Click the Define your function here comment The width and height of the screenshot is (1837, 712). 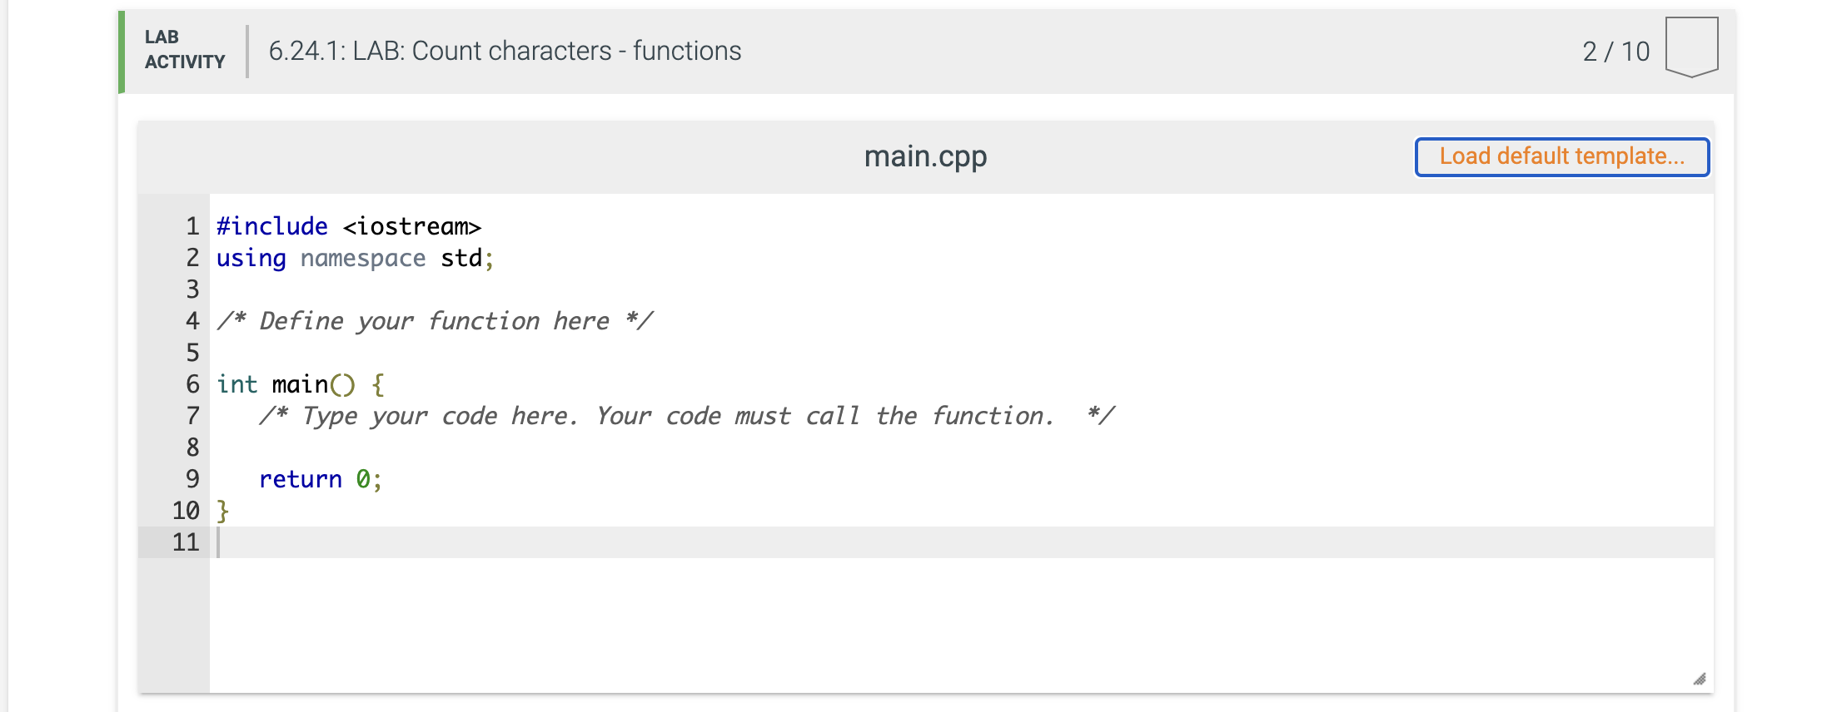[436, 321]
